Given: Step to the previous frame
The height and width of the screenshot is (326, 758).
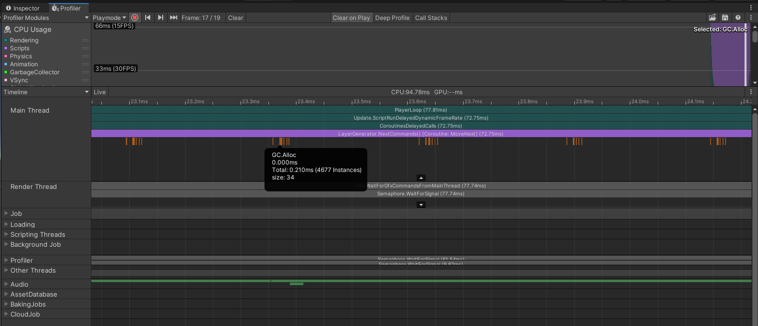Looking at the screenshot, I should (x=148, y=17).
